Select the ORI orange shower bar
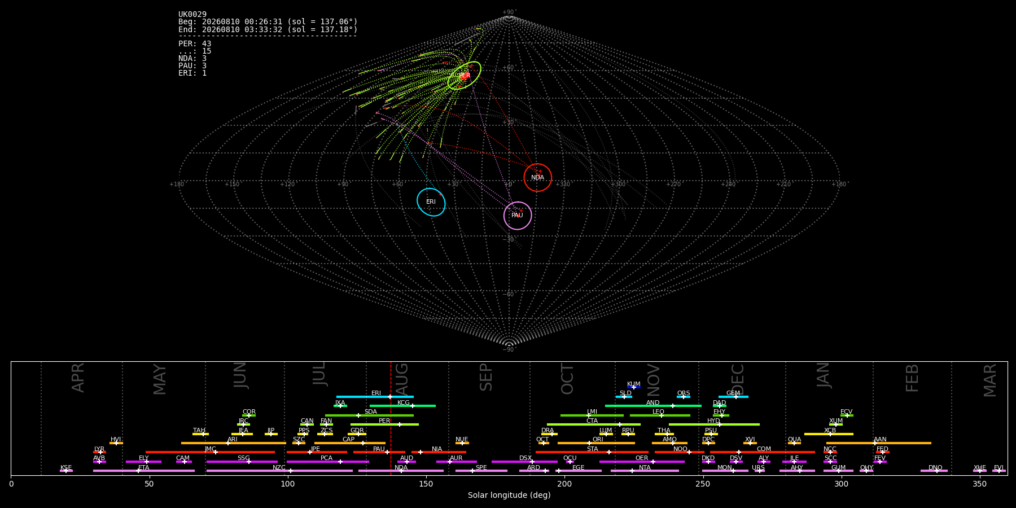Screen dimensions: 1016x508 596,443
